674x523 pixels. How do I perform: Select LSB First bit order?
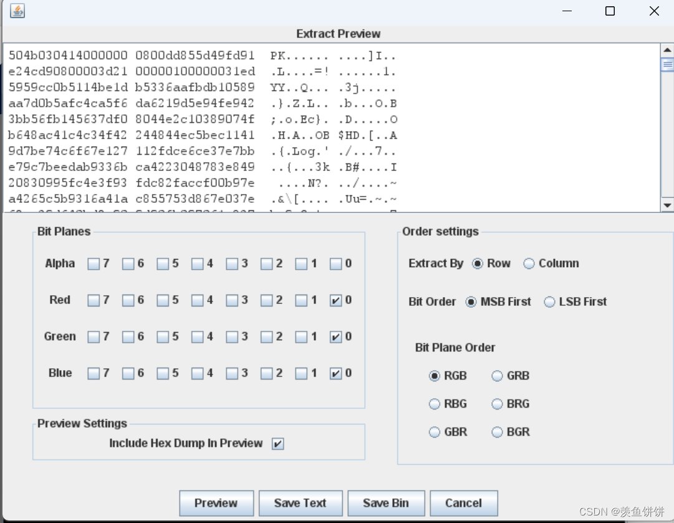[x=549, y=301]
